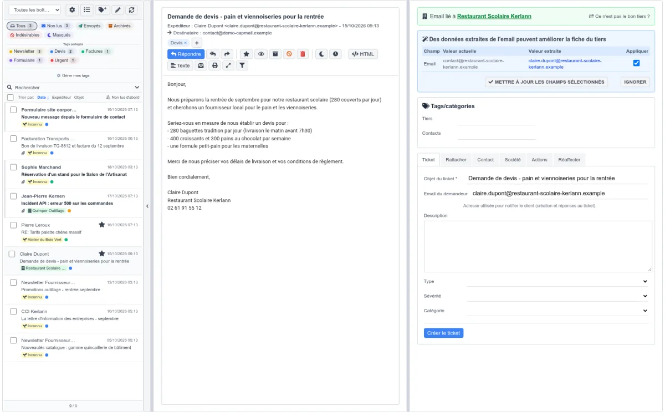Collapse the left panel with the chevron handle
Screen dimensions: 665x416
pos(147,206)
